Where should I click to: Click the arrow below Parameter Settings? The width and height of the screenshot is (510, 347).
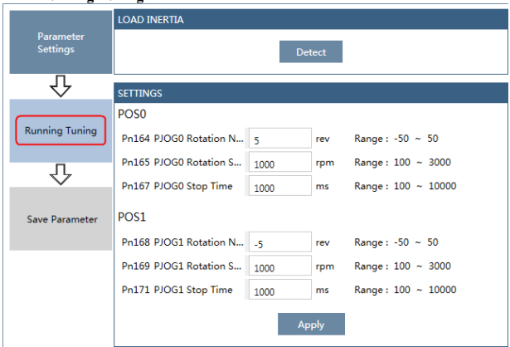(61, 86)
